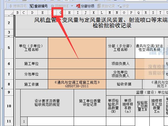Image resolution: width=168 pixels, height=126 pixels.
Task: Expand the dropdown arrow beside 画删除线
Action: point(72,6)
